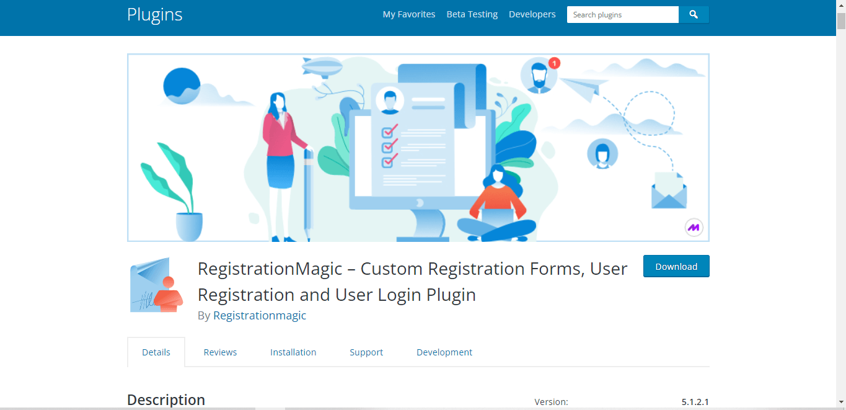The height and width of the screenshot is (410, 846).
Task: Switch to the Reviews tab
Action: point(220,352)
